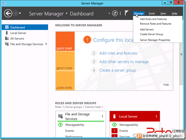Screen dimensions: 186x140
Task: Click Add other servers to manage link
Action: pyautogui.click(x=124, y=62)
